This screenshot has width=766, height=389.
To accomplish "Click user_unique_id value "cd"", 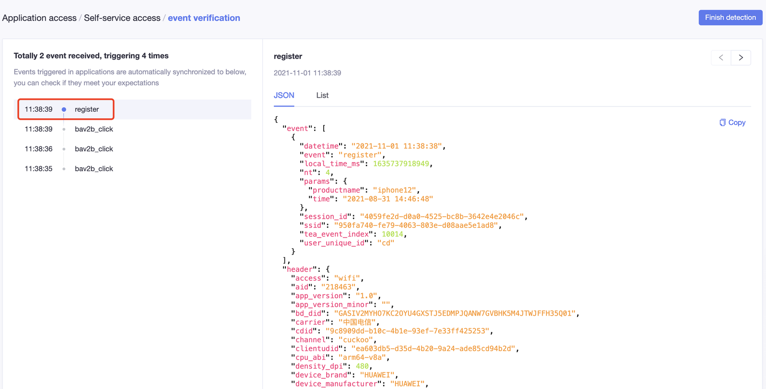I will coord(386,243).
